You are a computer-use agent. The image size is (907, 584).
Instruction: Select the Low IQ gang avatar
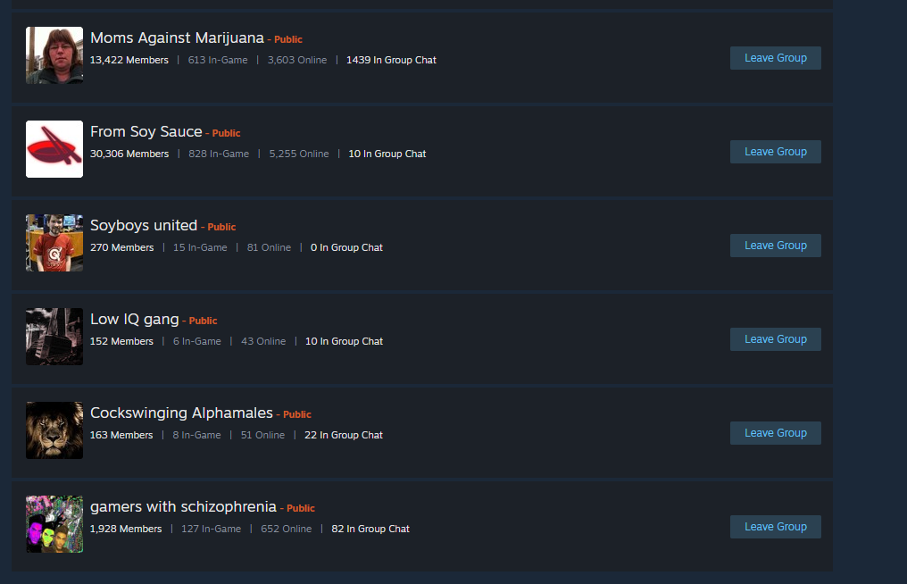tap(54, 337)
